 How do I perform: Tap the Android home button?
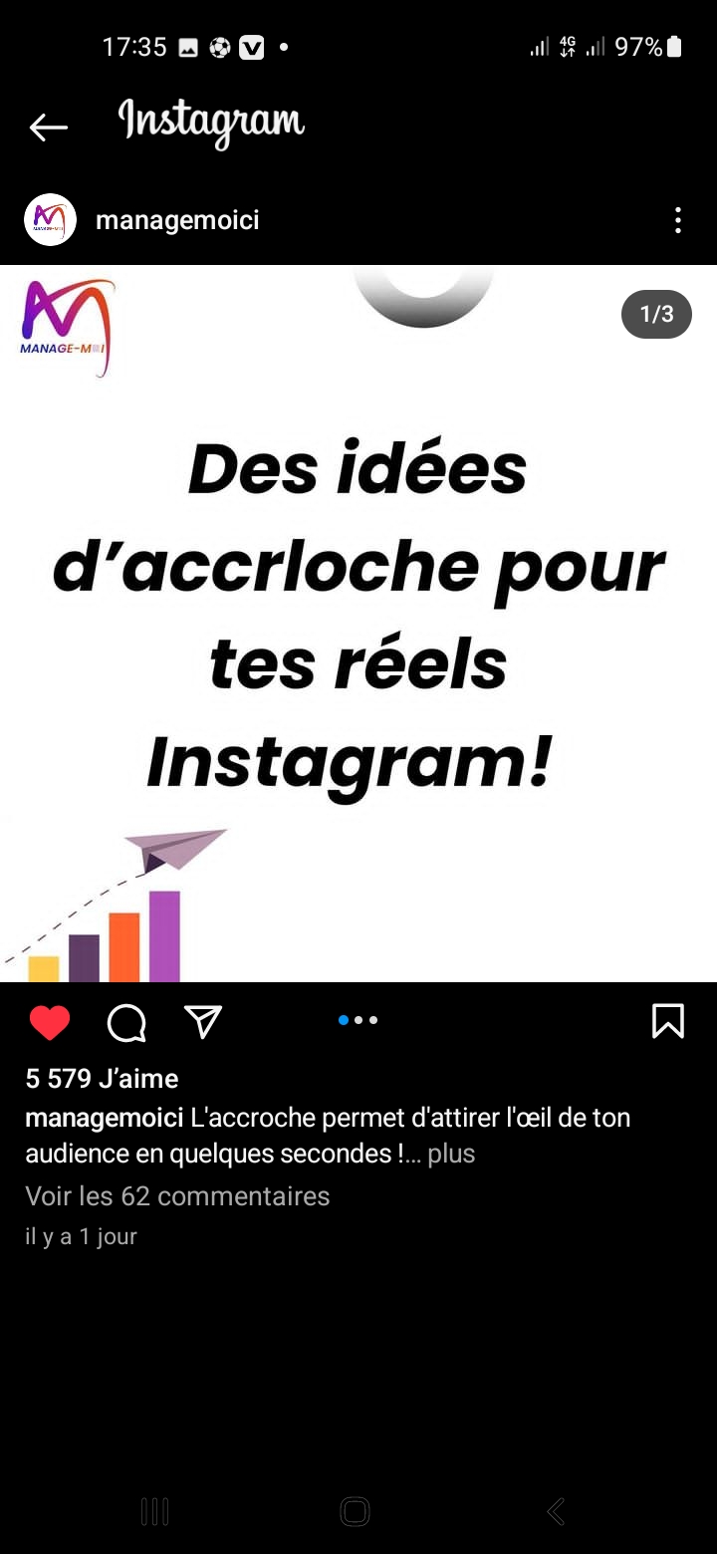pos(356,1511)
